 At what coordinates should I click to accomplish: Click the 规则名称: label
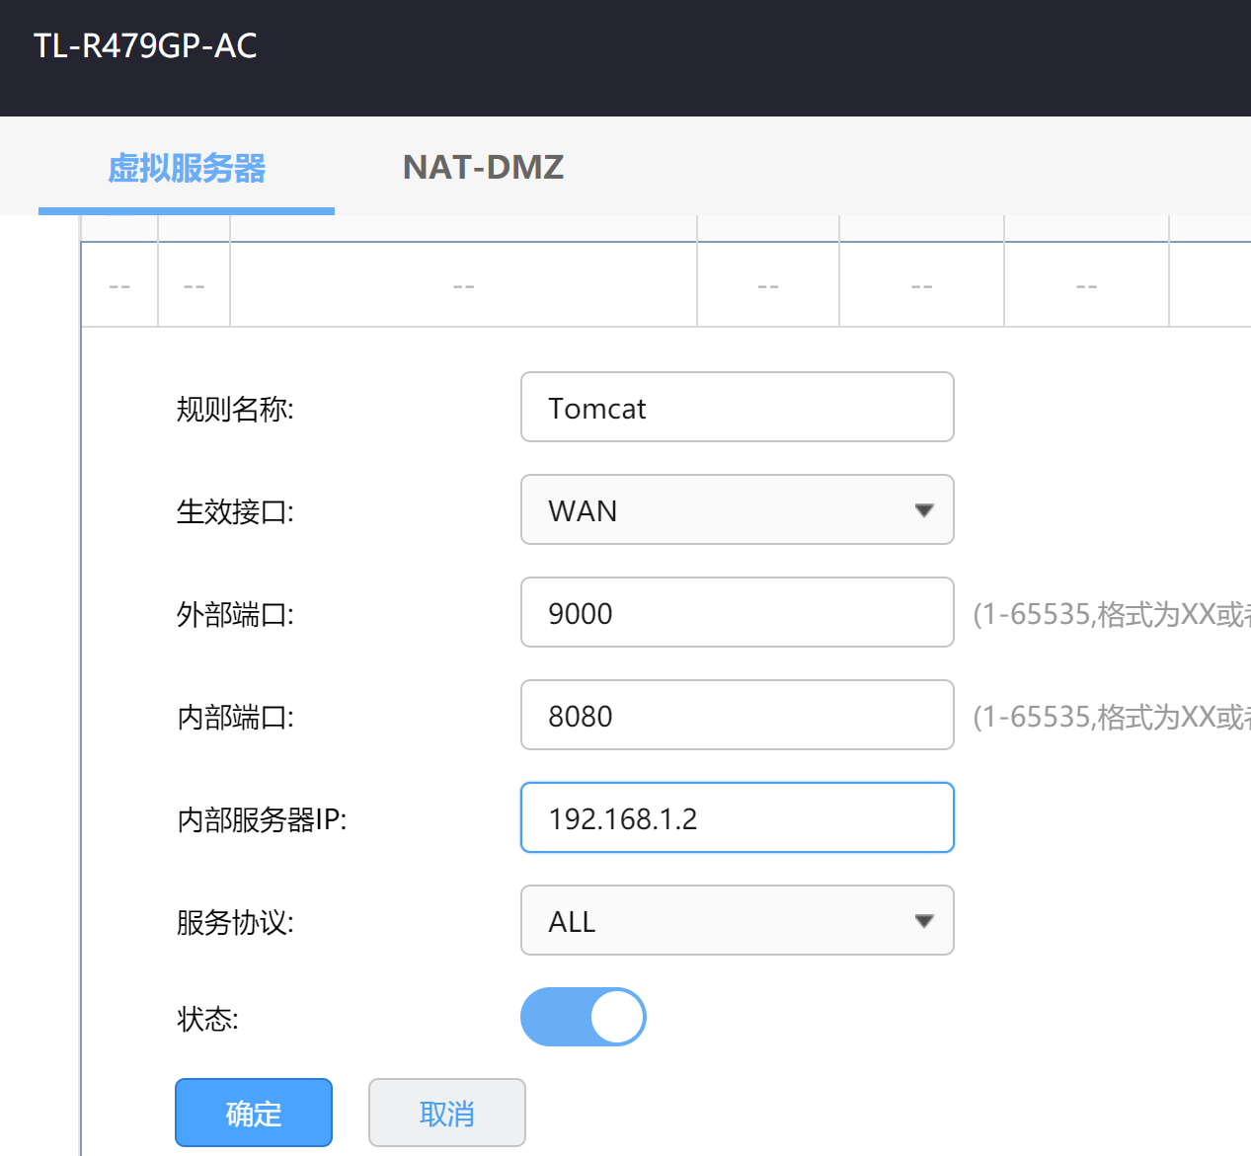[x=235, y=408]
